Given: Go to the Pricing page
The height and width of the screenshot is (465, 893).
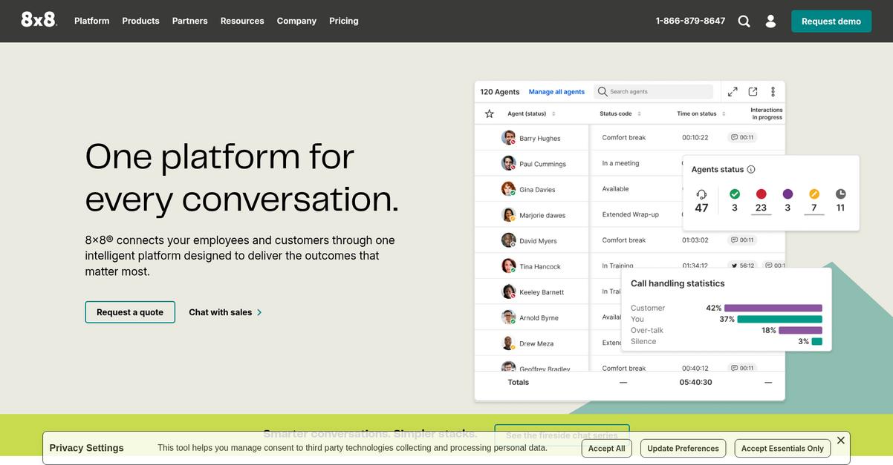Looking at the screenshot, I should pos(343,21).
